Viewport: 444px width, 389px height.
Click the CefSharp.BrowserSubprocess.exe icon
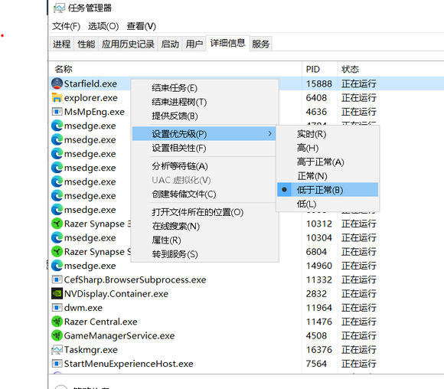(x=57, y=279)
